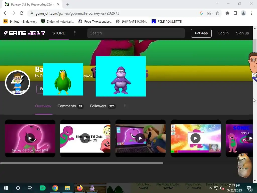Viewport: 257px width, 193px height.
Task: Open the Windows Start menu
Action: [x=6, y=188]
